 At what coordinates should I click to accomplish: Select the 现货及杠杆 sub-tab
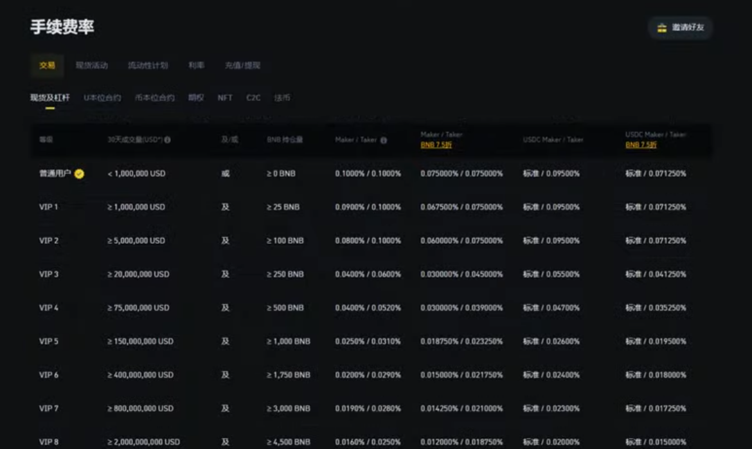[x=50, y=98]
